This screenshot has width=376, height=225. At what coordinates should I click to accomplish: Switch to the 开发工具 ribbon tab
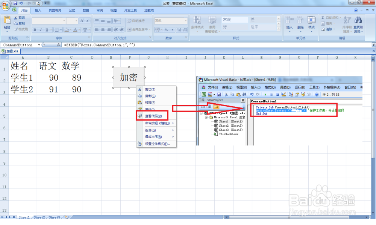[130, 10]
